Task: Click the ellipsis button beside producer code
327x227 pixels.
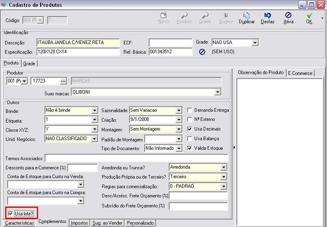Action: 63,81
